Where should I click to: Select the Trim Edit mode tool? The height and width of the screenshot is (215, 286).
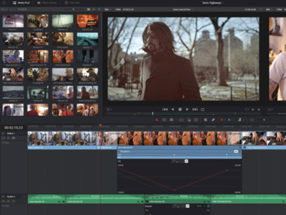coord(164,120)
